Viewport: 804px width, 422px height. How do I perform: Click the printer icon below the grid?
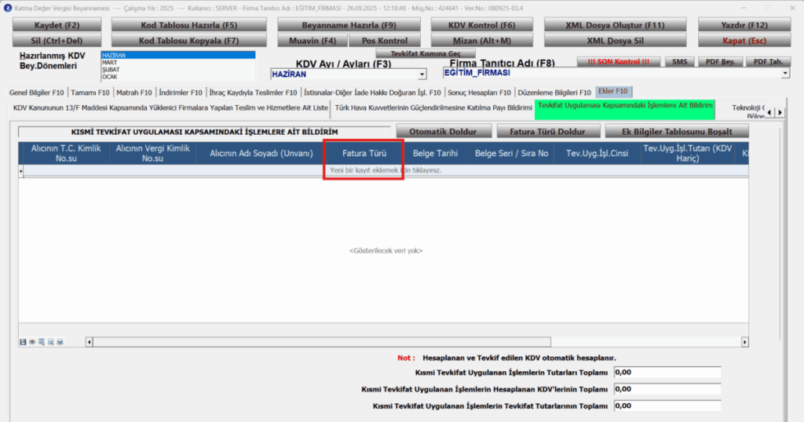pos(60,341)
